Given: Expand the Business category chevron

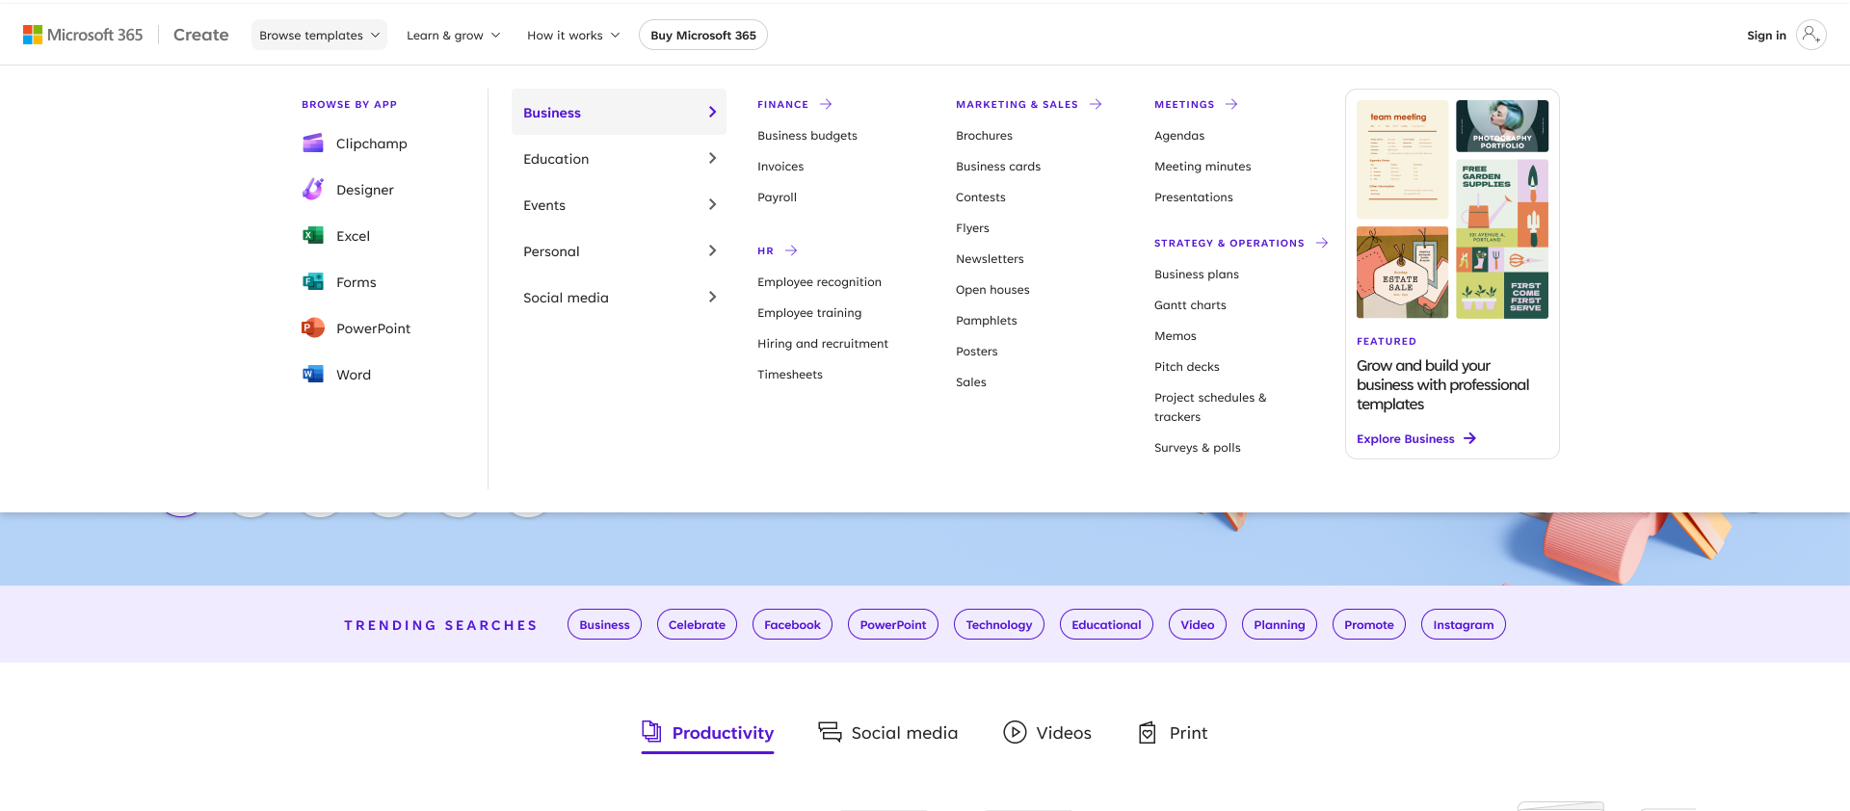Looking at the screenshot, I should pos(712,112).
